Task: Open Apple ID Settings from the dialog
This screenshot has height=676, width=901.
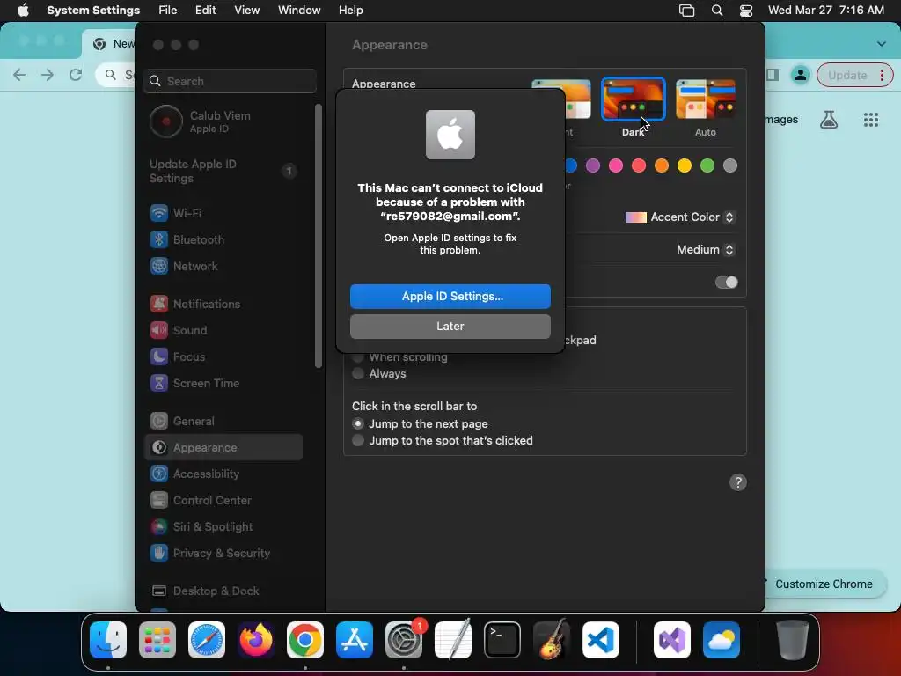Action: point(450,296)
